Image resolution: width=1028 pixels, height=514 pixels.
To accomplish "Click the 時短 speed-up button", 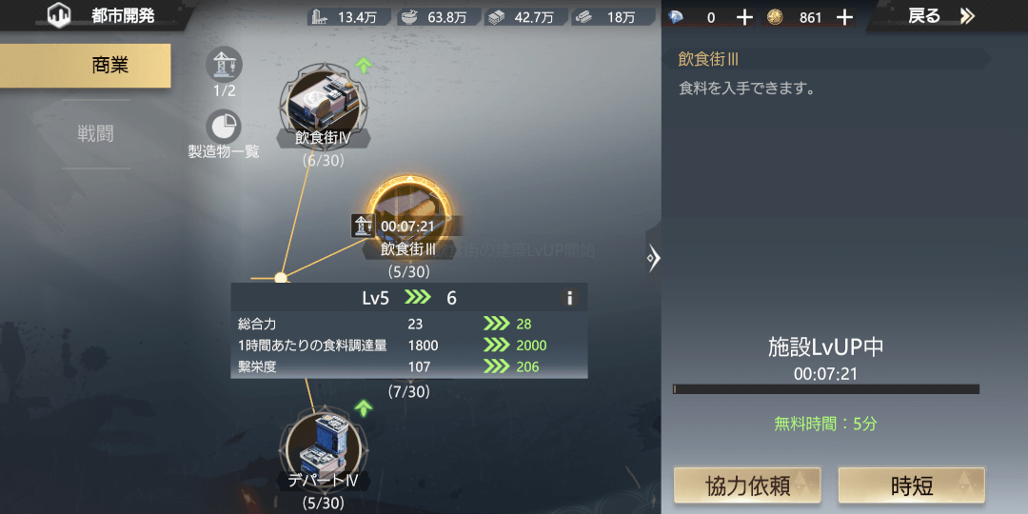I will tap(911, 486).
